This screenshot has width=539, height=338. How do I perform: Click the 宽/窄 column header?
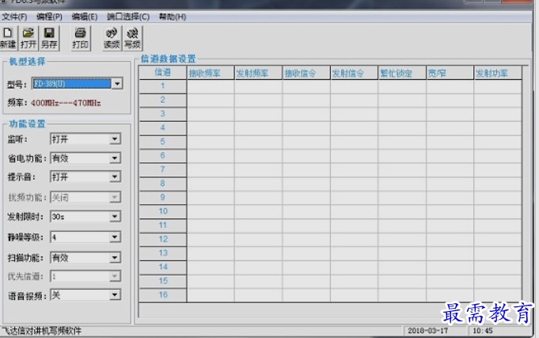coord(450,73)
